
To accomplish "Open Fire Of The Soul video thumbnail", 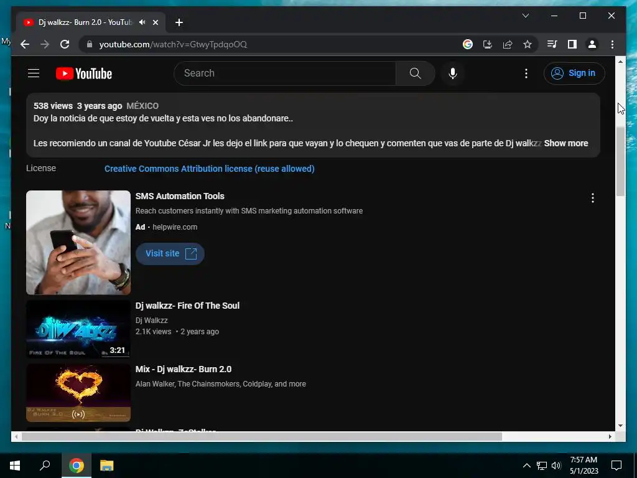I will [x=78, y=329].
